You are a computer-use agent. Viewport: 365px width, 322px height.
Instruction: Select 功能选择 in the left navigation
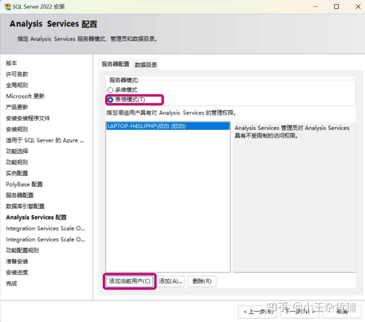pyautogui.click(x=16, y=151)
